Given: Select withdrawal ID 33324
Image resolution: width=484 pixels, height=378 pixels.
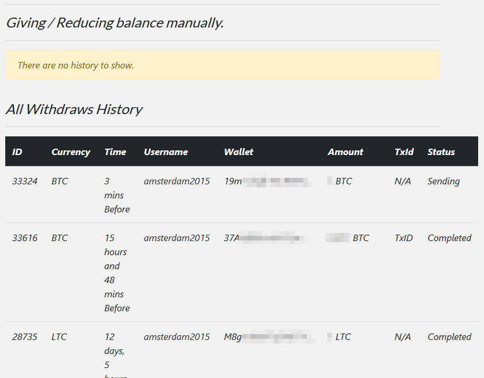Looking at the screenshot, I should [x=25, y=181].
